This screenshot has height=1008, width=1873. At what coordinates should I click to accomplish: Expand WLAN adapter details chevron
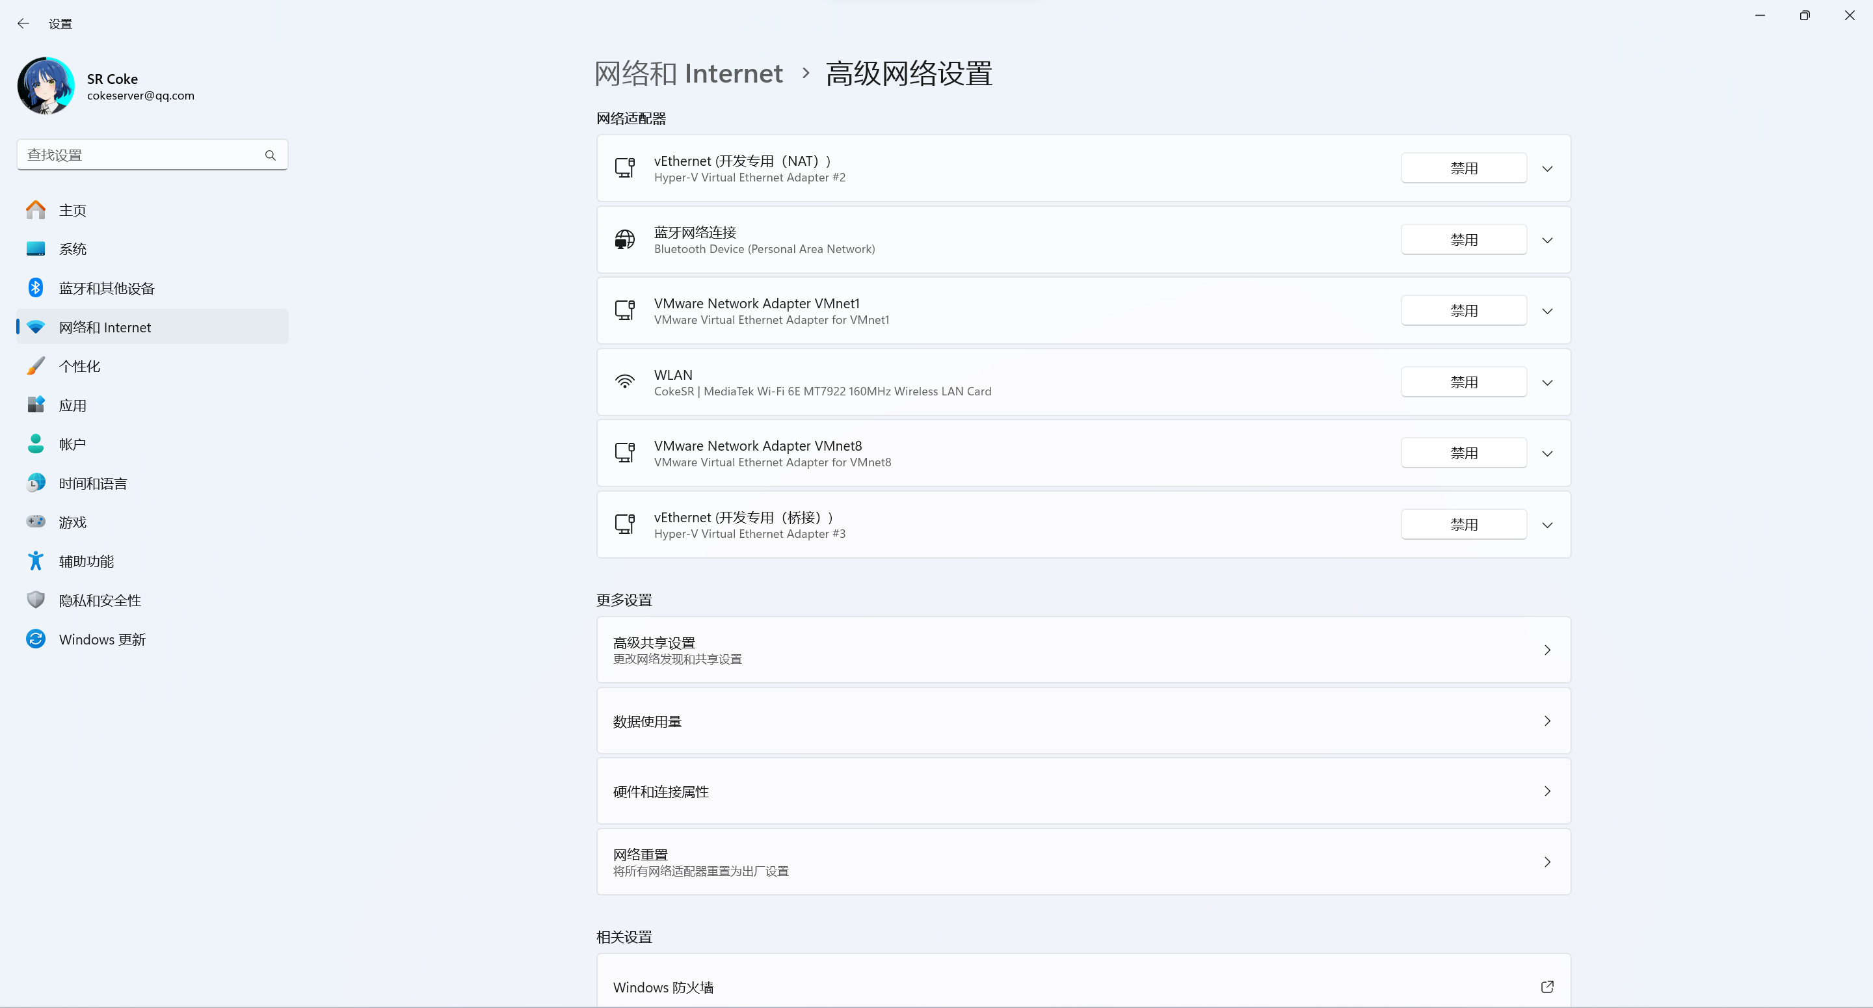1547,382
